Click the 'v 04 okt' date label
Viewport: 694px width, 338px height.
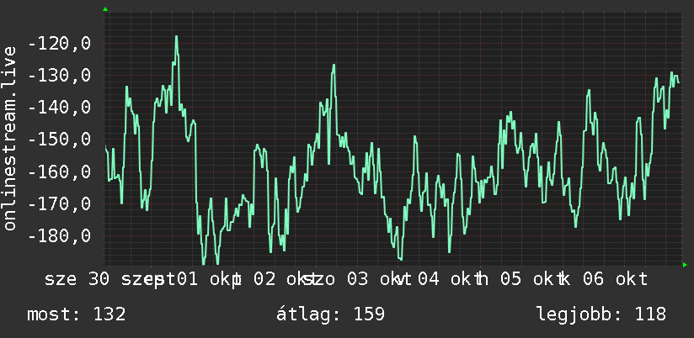[440, 279]
